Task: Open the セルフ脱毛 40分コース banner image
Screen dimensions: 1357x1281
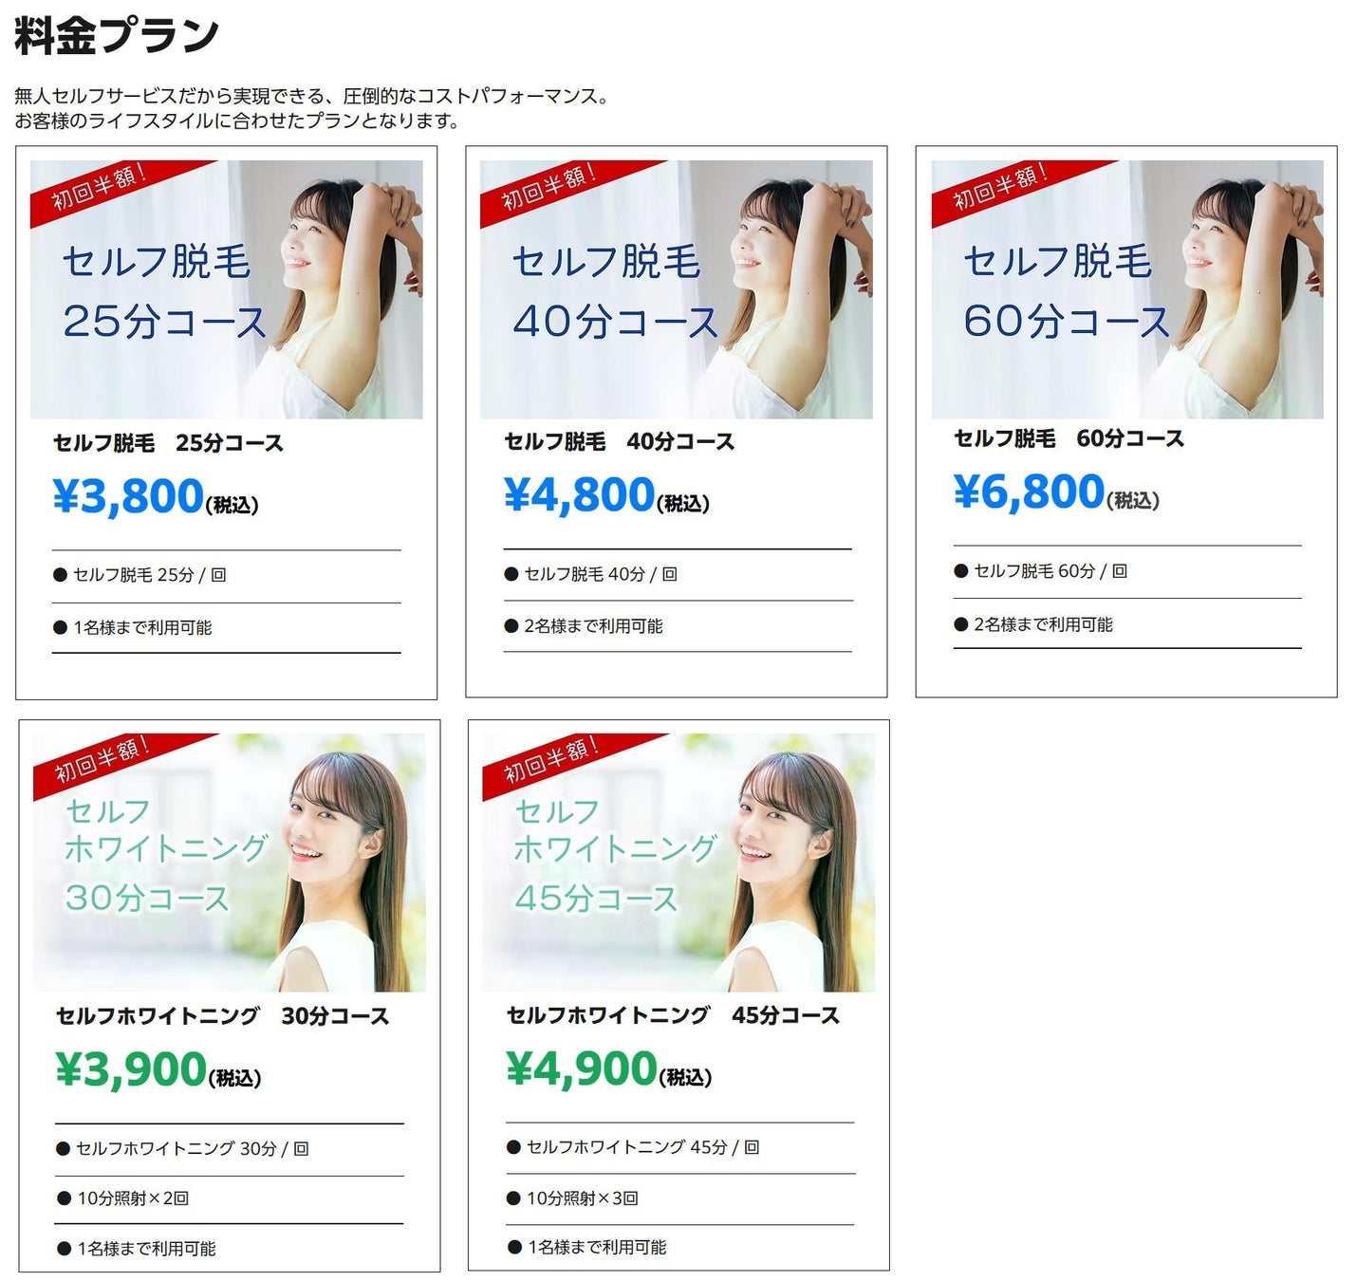Action: tap(676, 289)
